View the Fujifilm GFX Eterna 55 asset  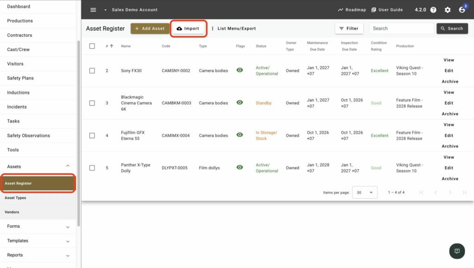[449, 124]
